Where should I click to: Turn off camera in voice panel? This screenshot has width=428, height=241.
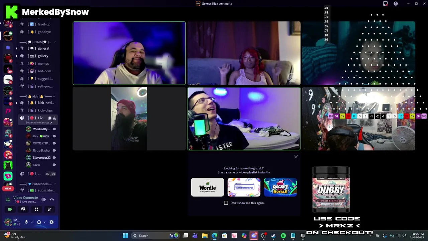(10, 209)
